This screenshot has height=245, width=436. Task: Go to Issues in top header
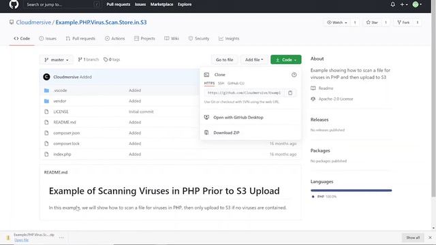click(140, 5)
